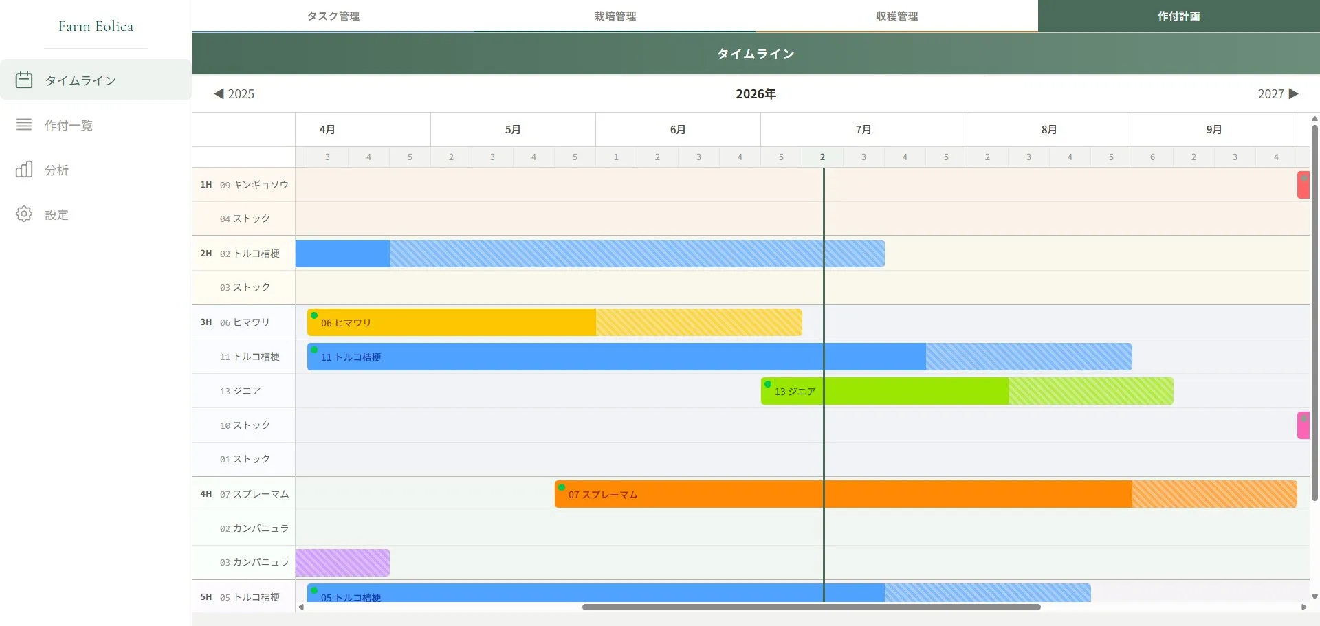Click the vertical scrollbar up arrow

coord(1314,118)
